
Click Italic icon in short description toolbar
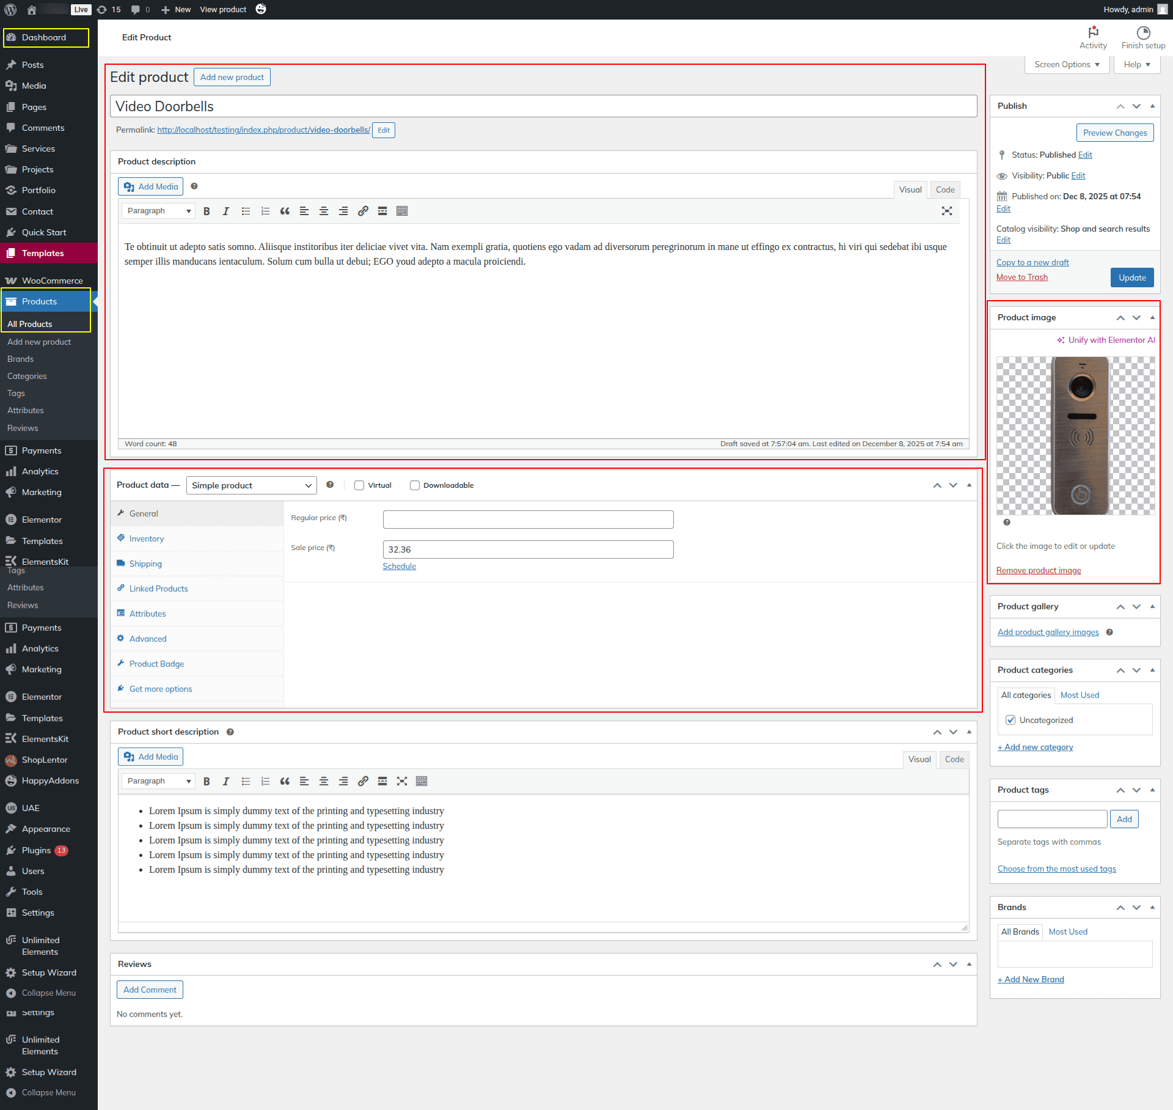pos(226,781)
